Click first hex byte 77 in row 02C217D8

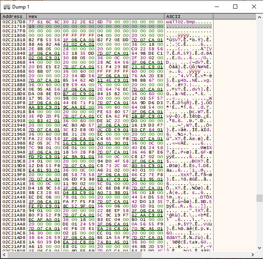coord(31,22)
